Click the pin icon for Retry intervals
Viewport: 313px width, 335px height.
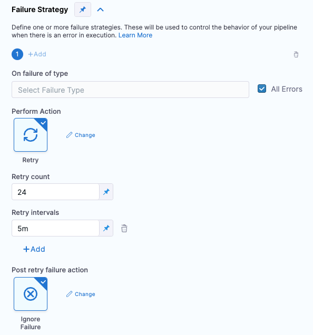[106, 228]
